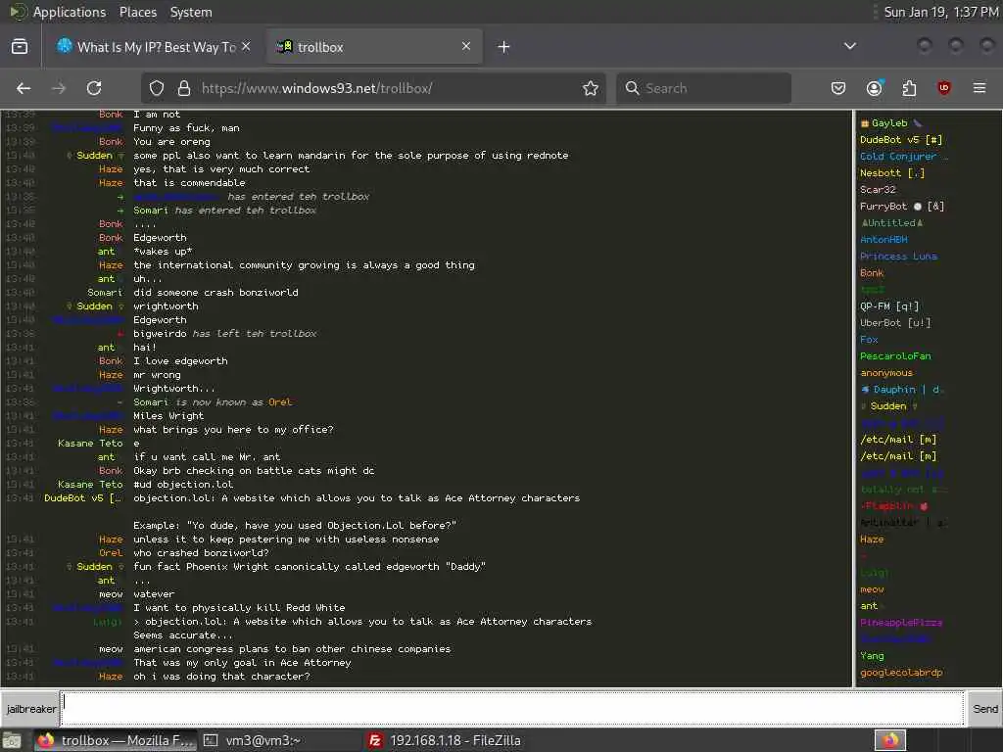Select DudeBot v5 [#] in user list

point(901,139)
